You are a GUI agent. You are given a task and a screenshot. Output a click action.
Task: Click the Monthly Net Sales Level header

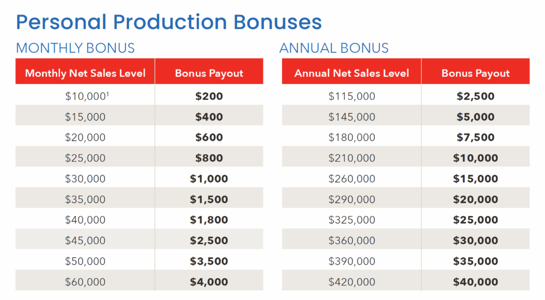[x=85, y=73]
